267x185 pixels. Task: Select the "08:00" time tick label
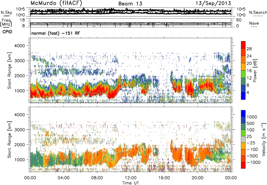pos(97,178)
